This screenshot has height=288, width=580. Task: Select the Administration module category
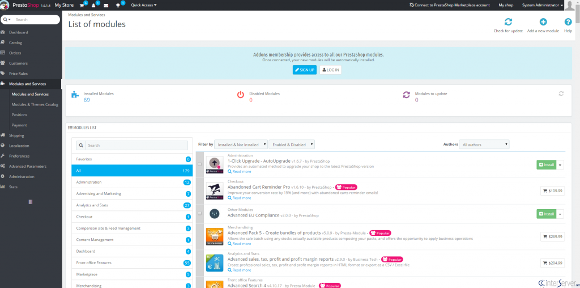pos(132,182)
